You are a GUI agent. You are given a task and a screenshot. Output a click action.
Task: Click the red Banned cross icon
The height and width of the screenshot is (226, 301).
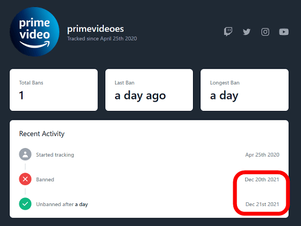[x=25, y=179]
